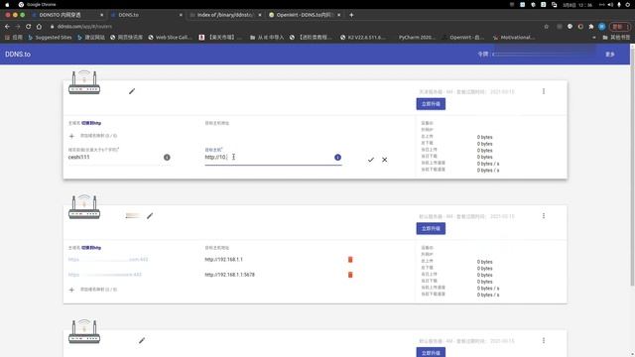Image resolution: width=635 pixels, height=357 pixels.
Task: Open OpenWrt bookmark in bookmarks bar
Action: (464, 38)
